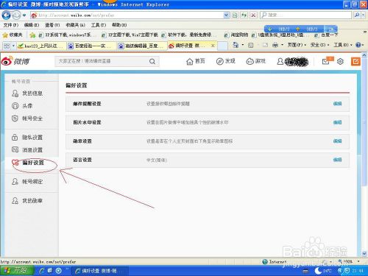Viewport: 368px width, 276px height.
Task: Open the 帮助 menu
Action: pos(119,25)
